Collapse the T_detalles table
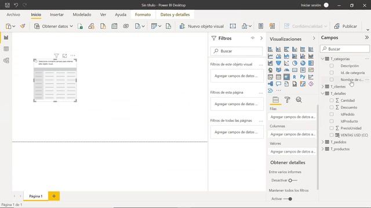 [323, 94]
